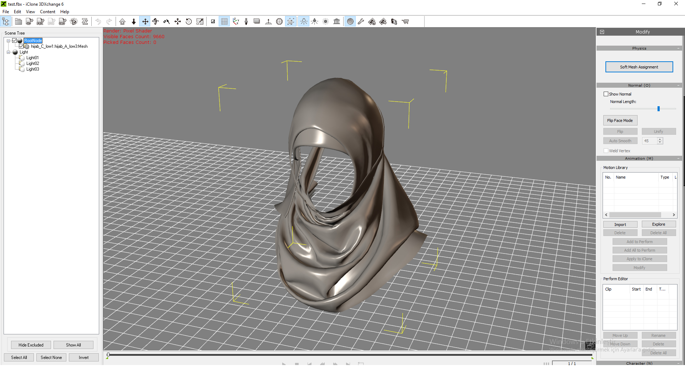Viewport: 685px width, 385px height.
Task: Toggle the grid display icon
Action: coord(224,22)
